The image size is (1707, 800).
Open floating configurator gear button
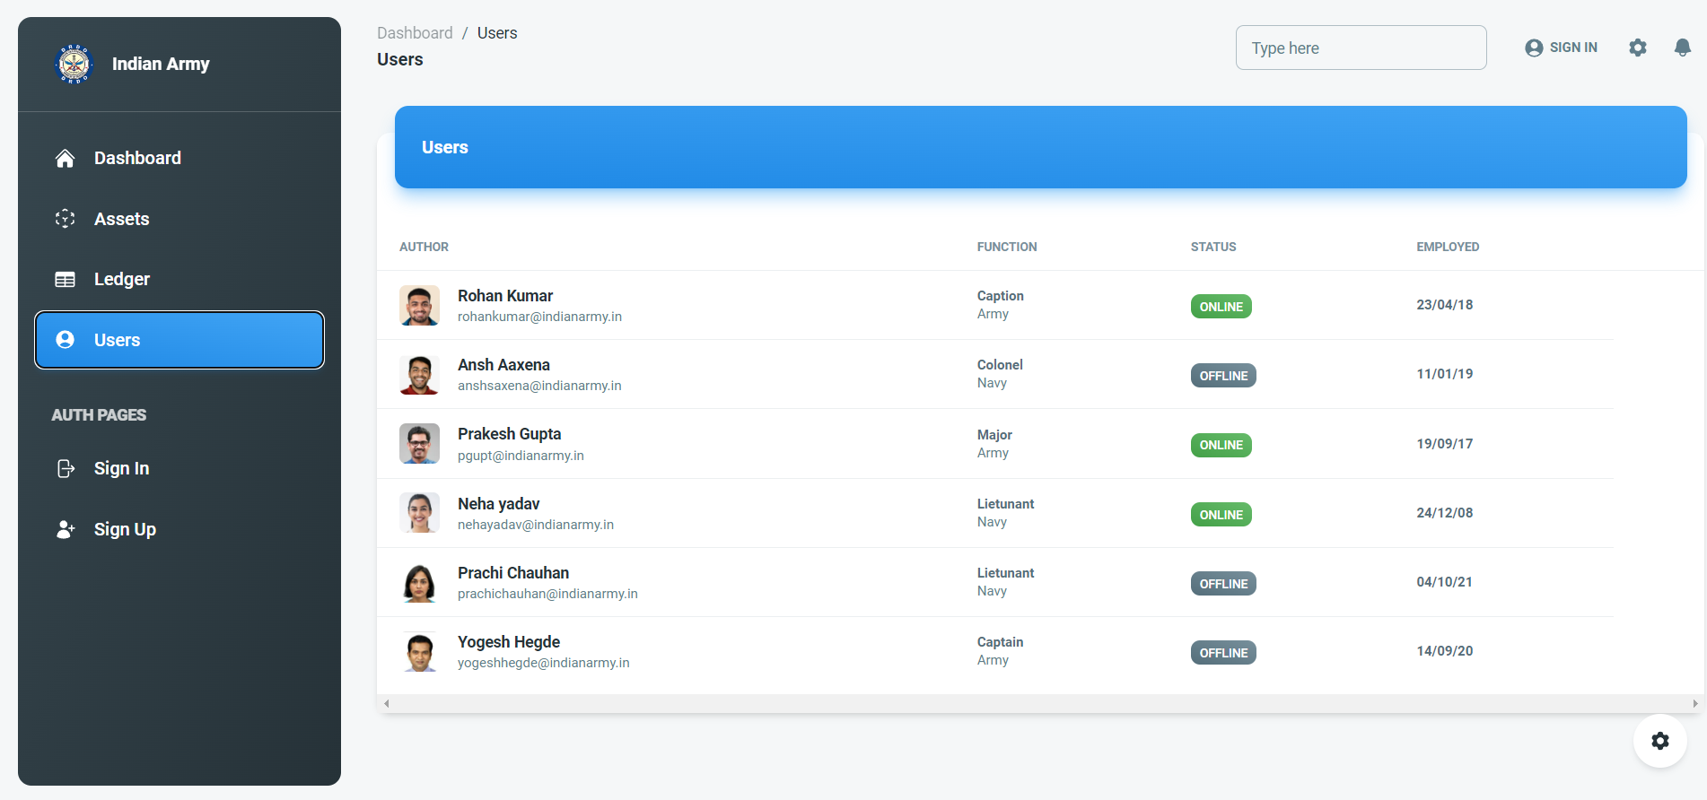pyautogui.click(x=1660, y=741)
